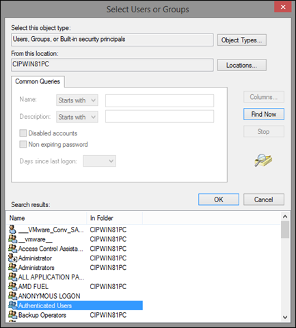Click the In Folder column header

click(115, 218)
